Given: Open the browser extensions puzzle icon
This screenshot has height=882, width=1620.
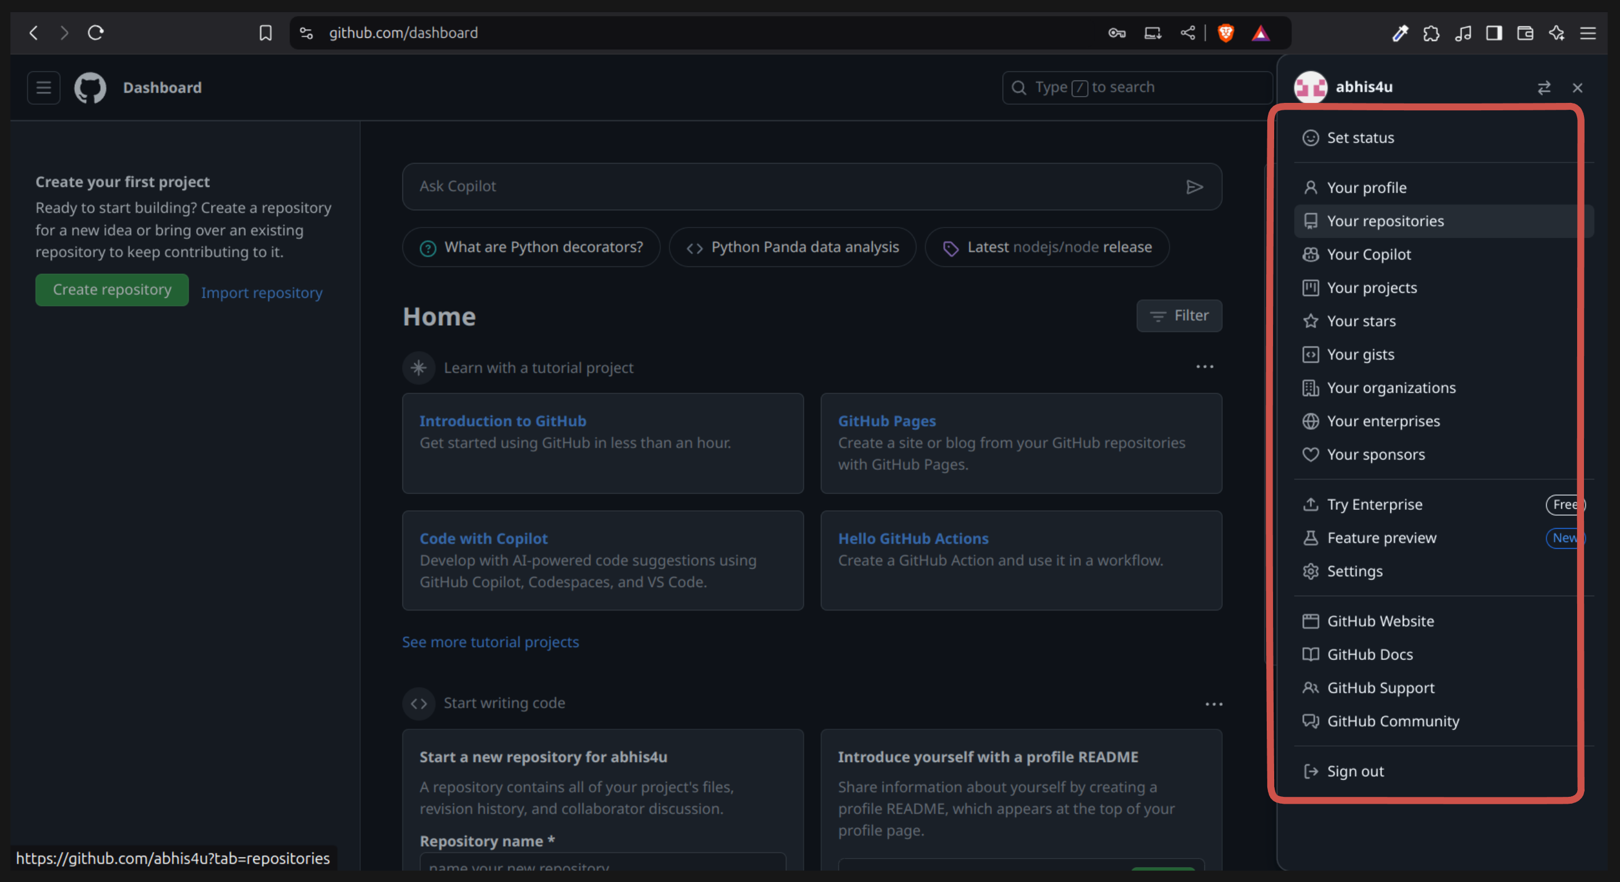Looking at the screenshot, I should [1431, 33].
